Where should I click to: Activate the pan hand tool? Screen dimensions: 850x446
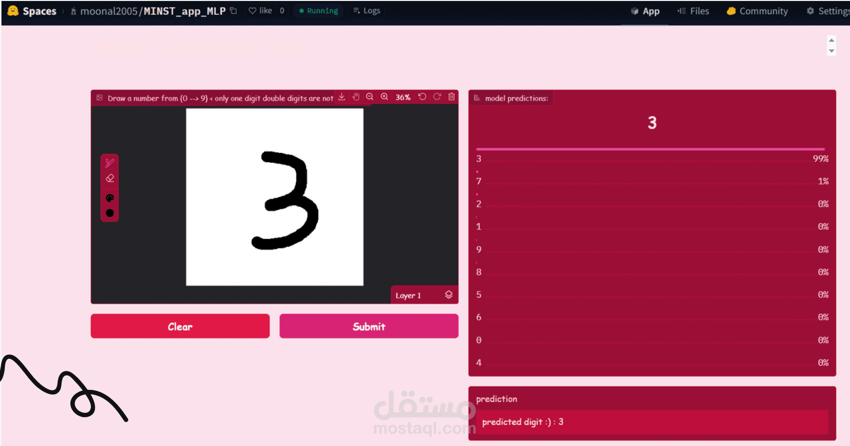pos(356,97)
